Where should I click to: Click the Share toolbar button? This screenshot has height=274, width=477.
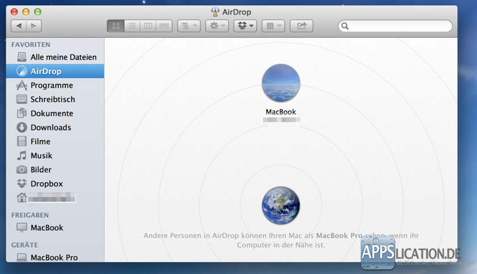coord(302,26)
